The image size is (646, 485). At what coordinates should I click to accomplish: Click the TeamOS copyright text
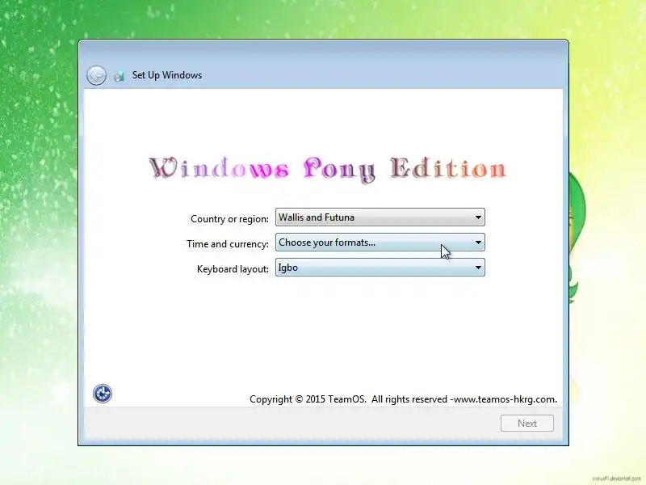(403, 399)
